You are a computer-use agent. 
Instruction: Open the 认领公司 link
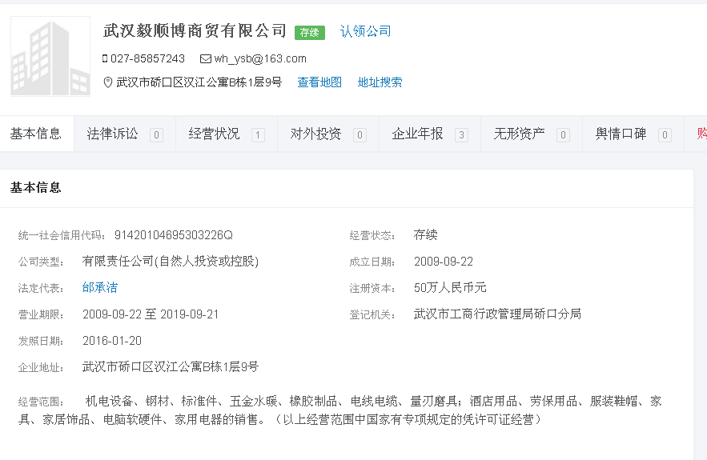365,31
